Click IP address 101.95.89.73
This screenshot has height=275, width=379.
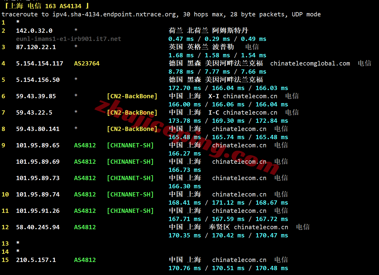[38, 178]
